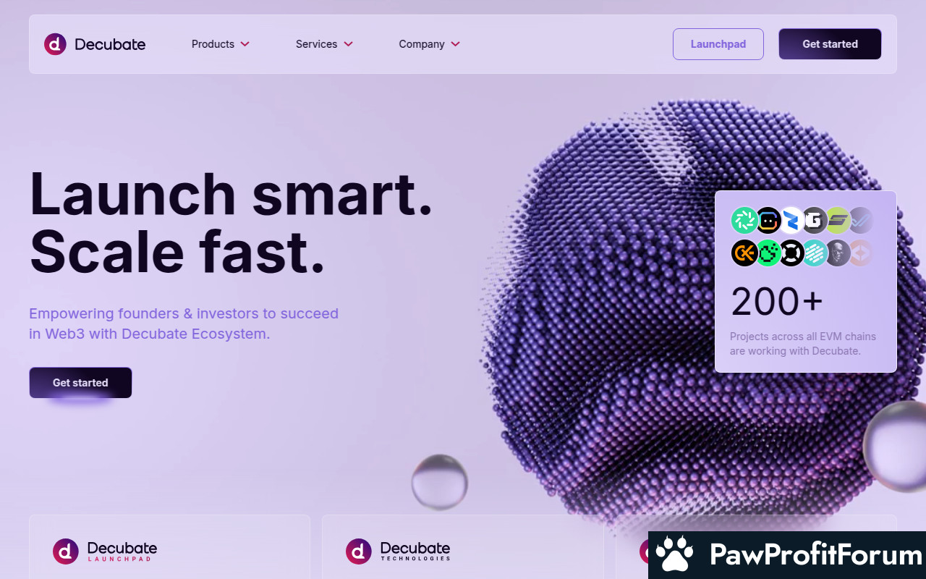Expand the Services dropdown chevron
The width and height of the screenshot is (926, 579).
tap(348, 44)
